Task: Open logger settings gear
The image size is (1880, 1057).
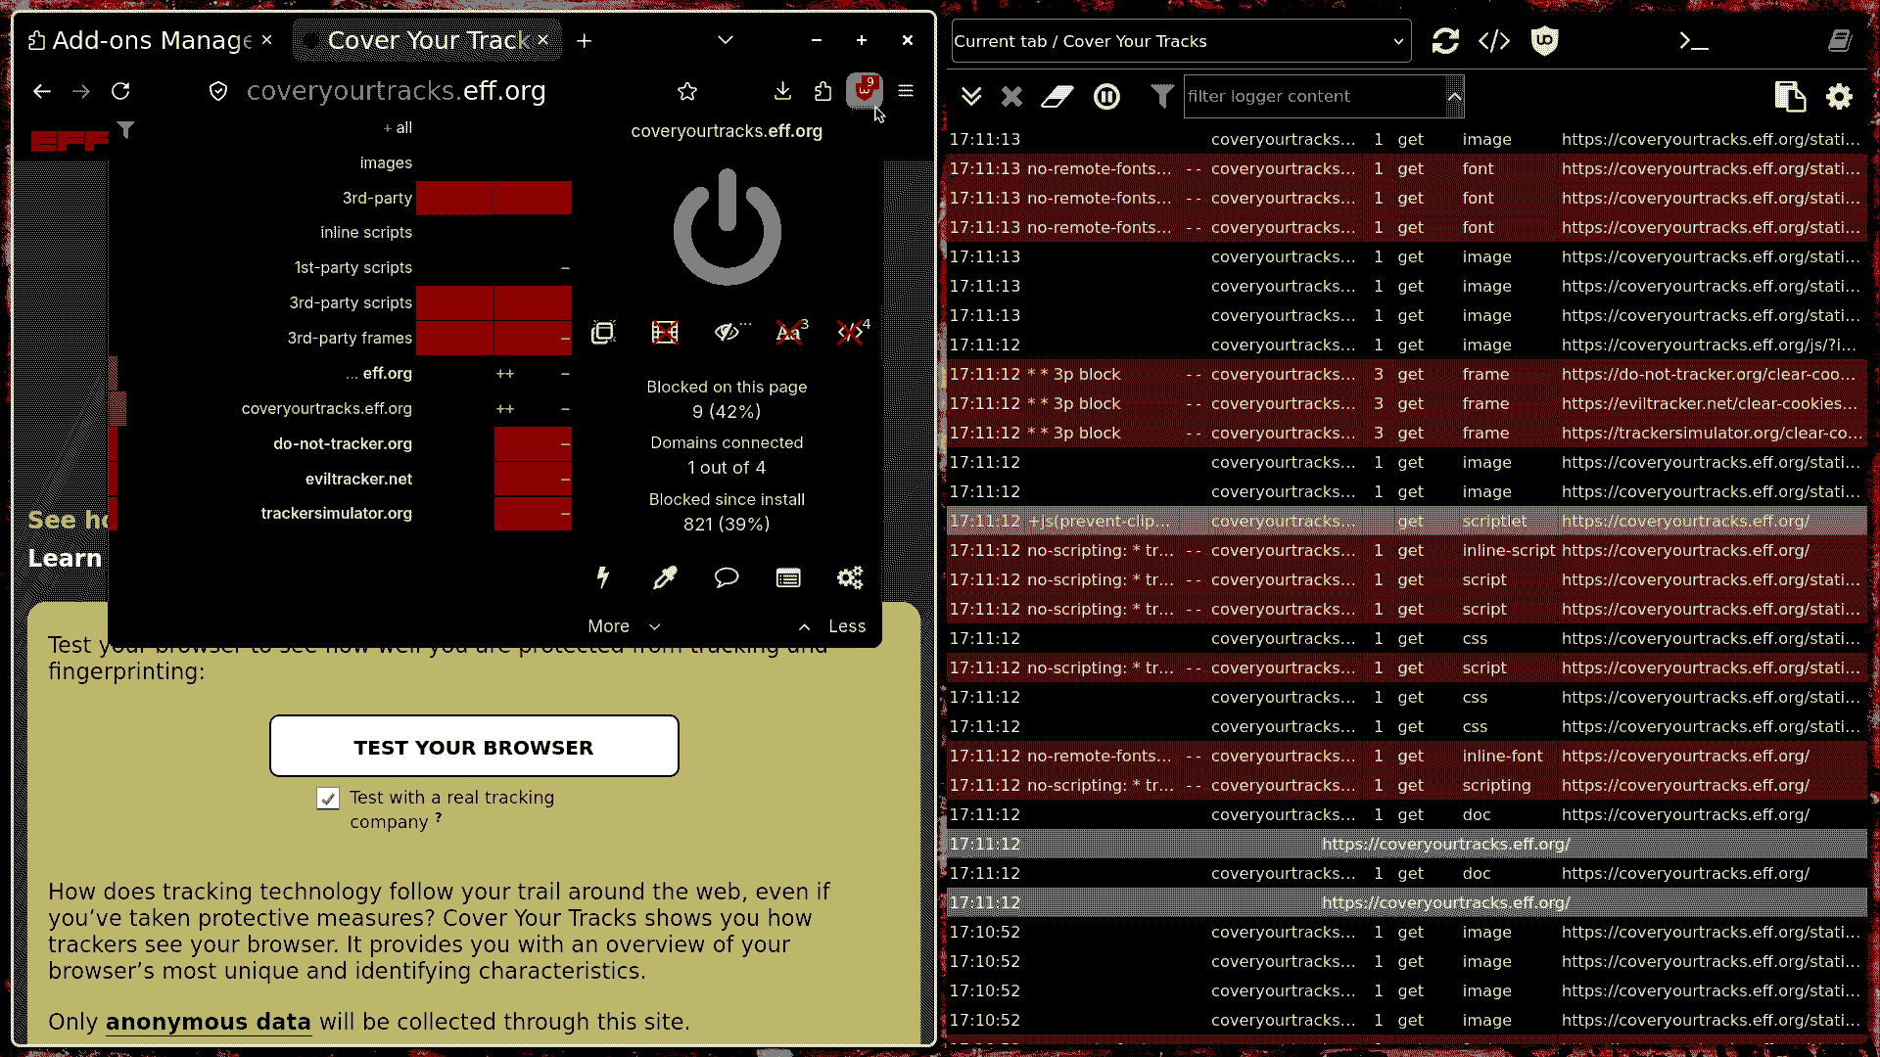Action: [1839, 96]
